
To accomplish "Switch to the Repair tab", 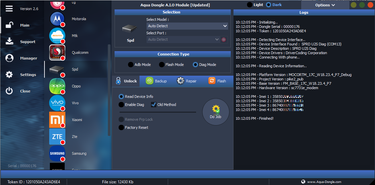I will point(187,81).
